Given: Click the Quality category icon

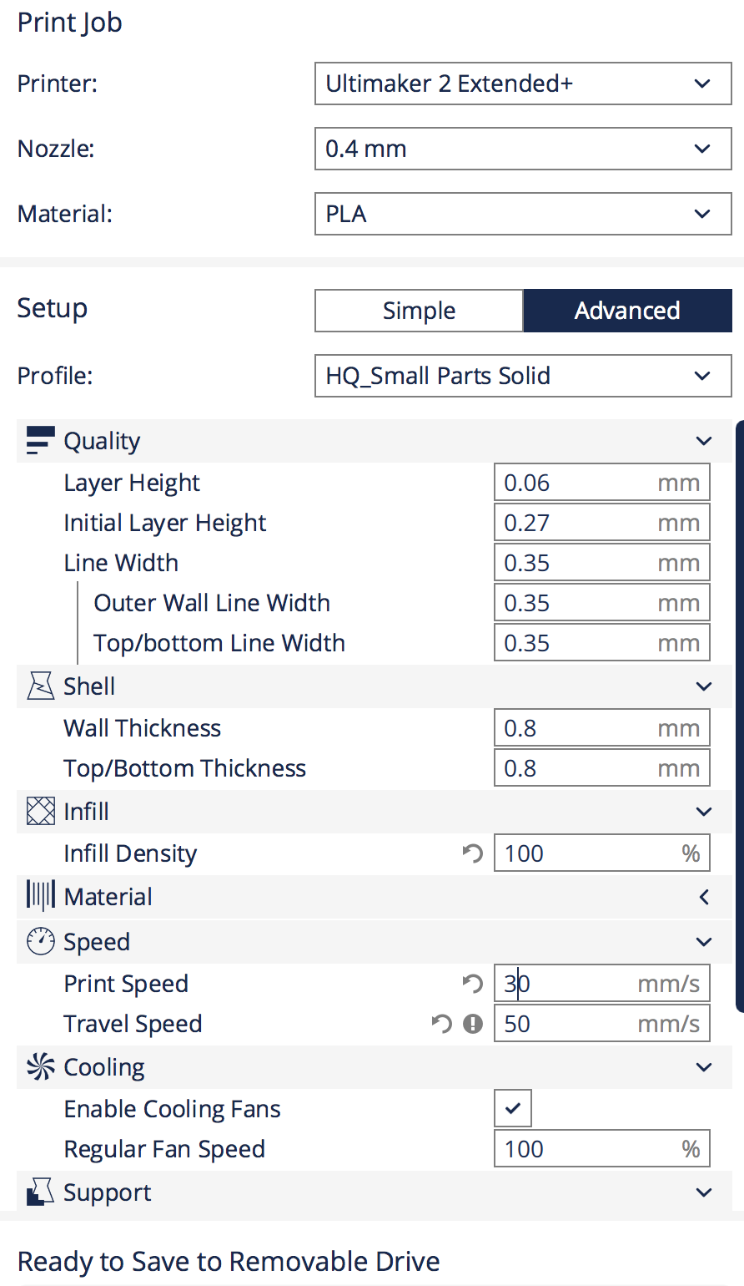Looking at the screenshot, I should click(40, 440).
